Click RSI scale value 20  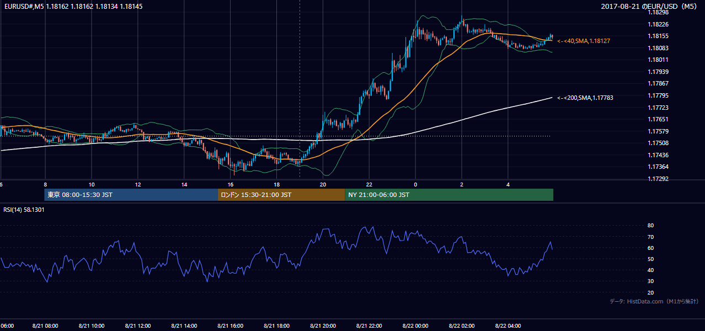[651, 292]
